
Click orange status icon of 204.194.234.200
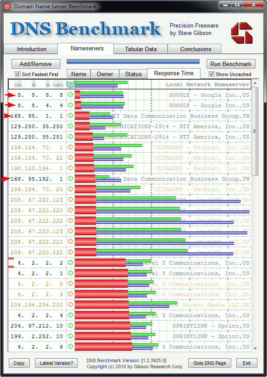tap(70, 305)
